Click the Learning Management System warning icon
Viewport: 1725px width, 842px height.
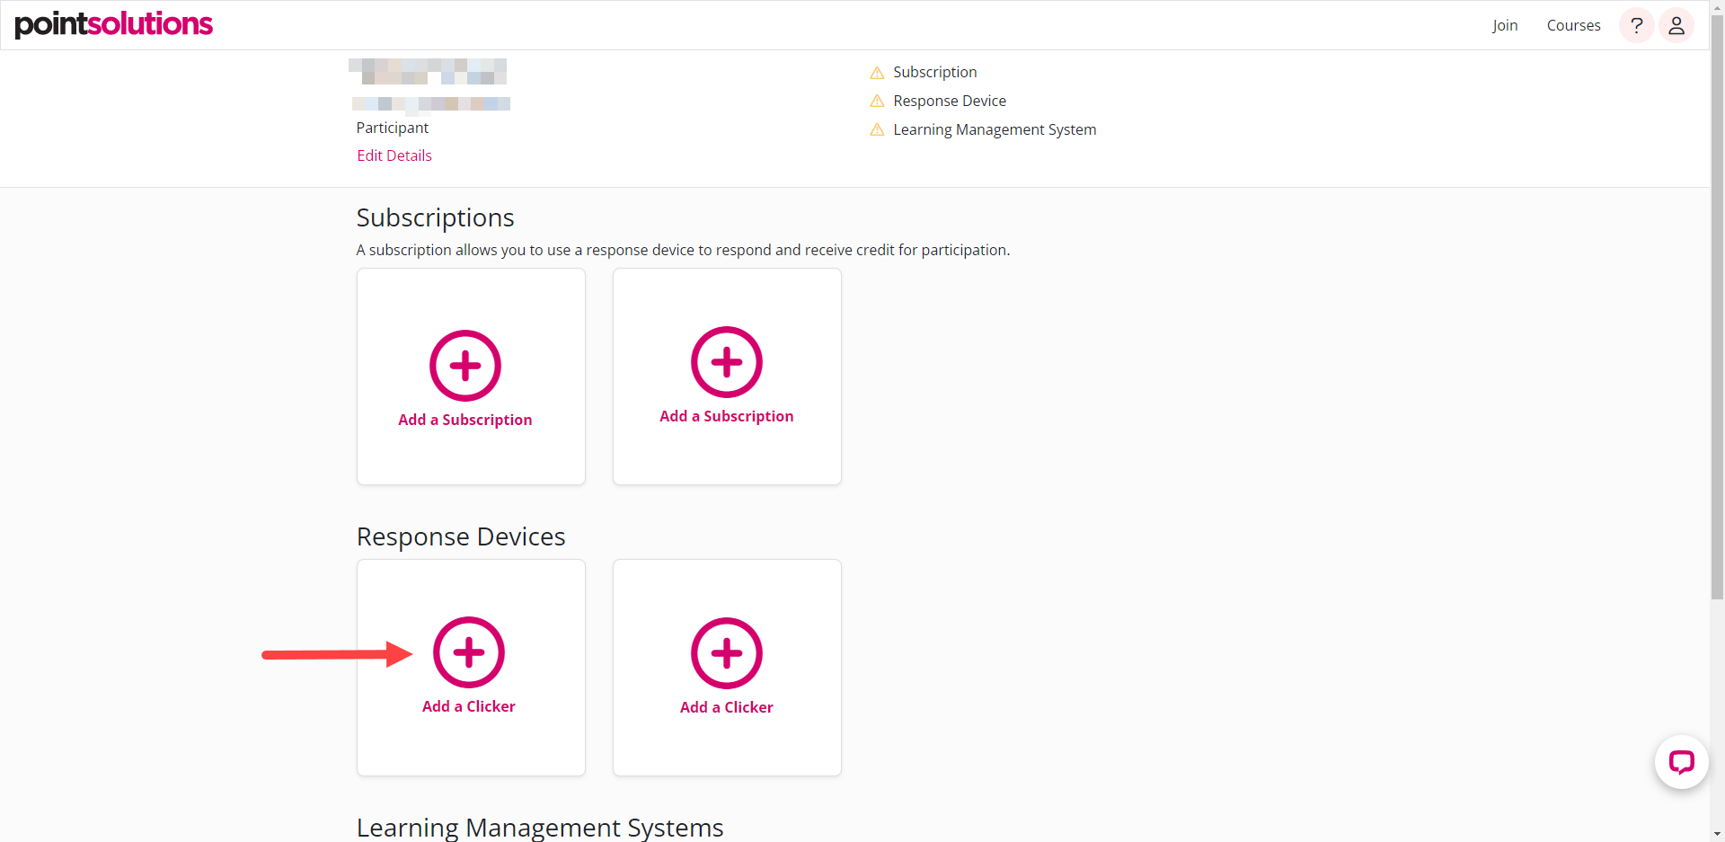(876, 129)
